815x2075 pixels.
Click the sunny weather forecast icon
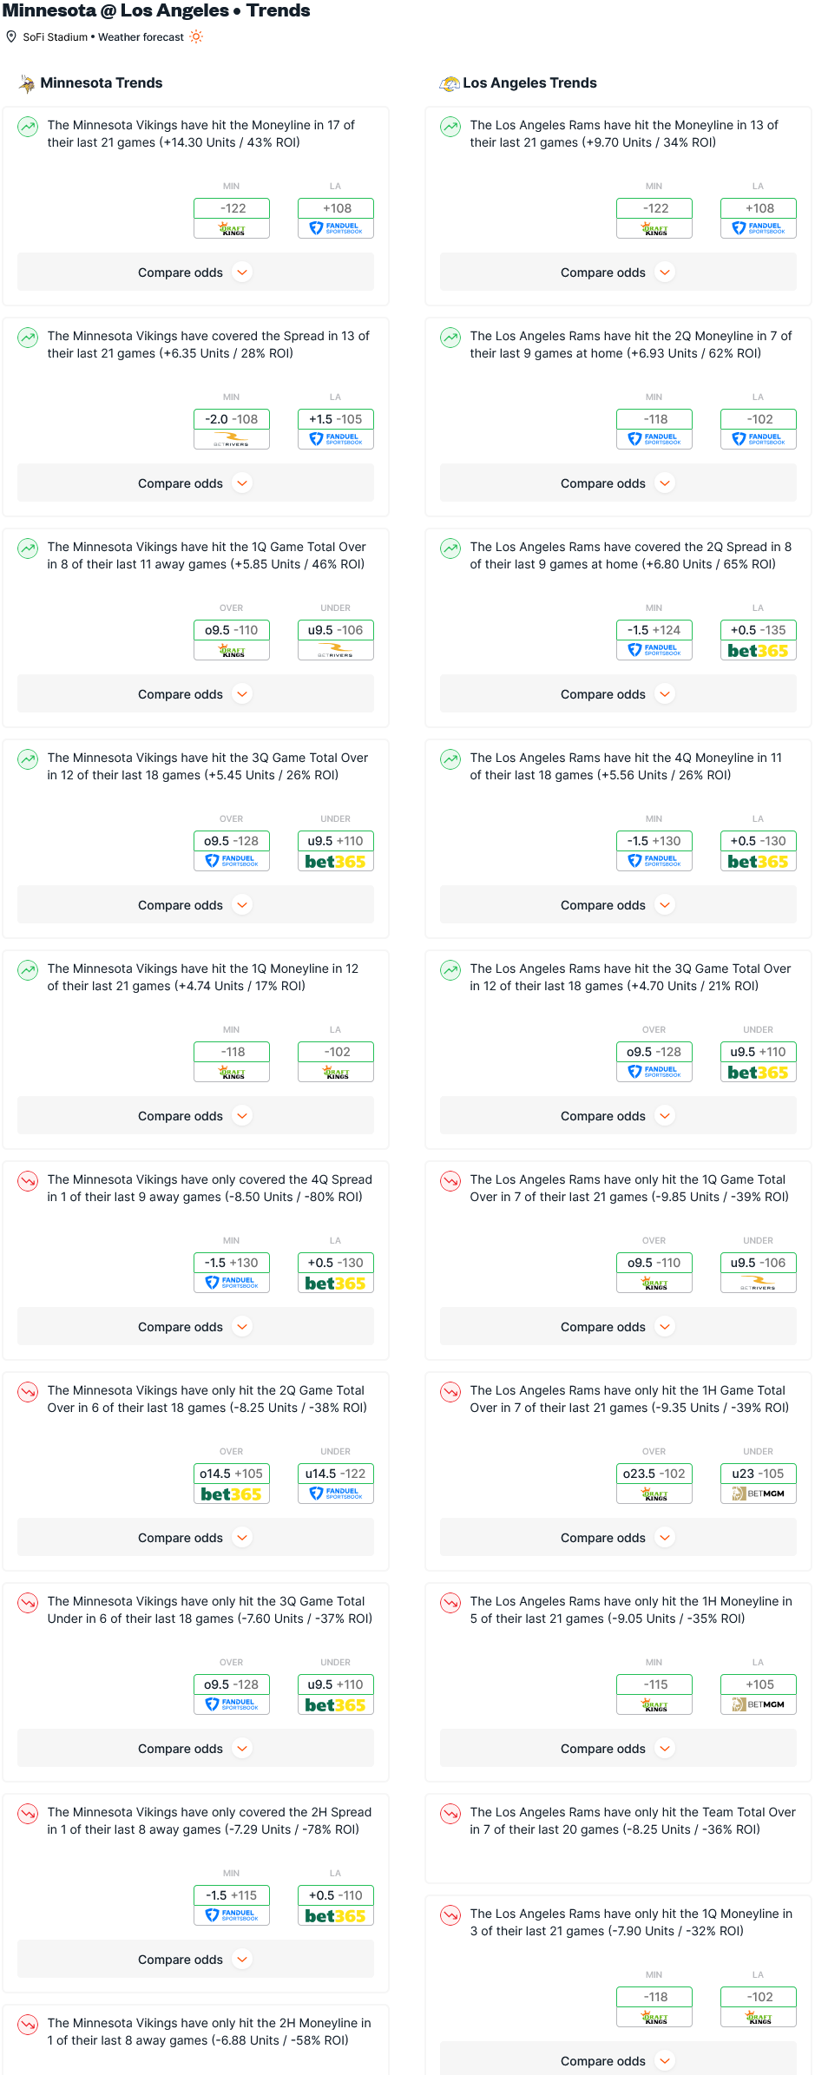196,36
